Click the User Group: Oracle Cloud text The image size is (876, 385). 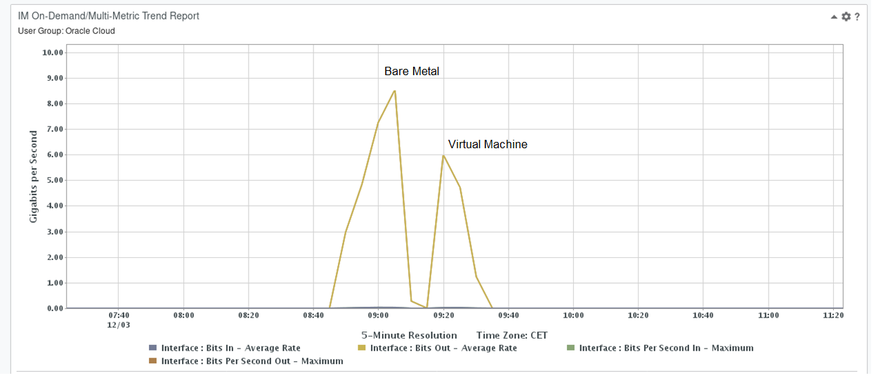tap(66, 31)
